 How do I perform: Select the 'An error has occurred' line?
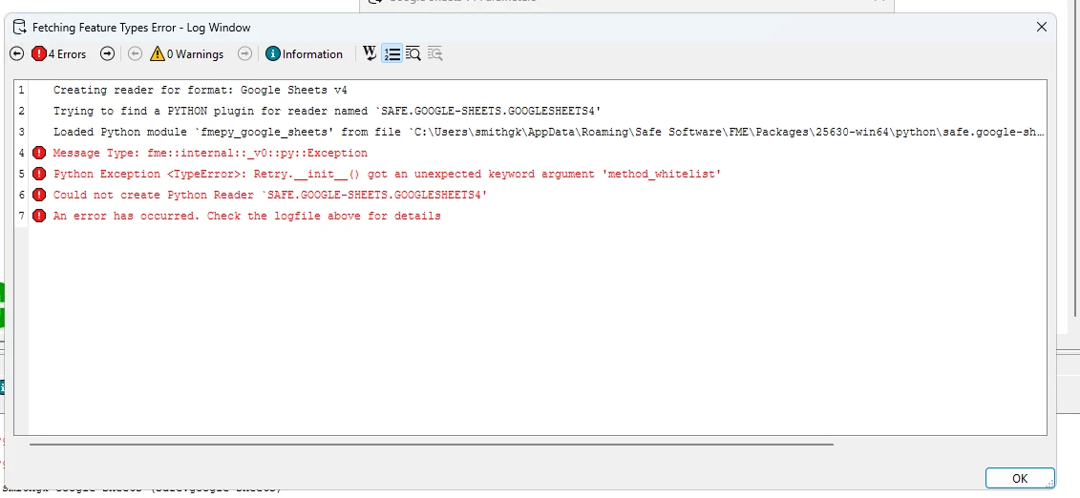[x=246, y=216]
